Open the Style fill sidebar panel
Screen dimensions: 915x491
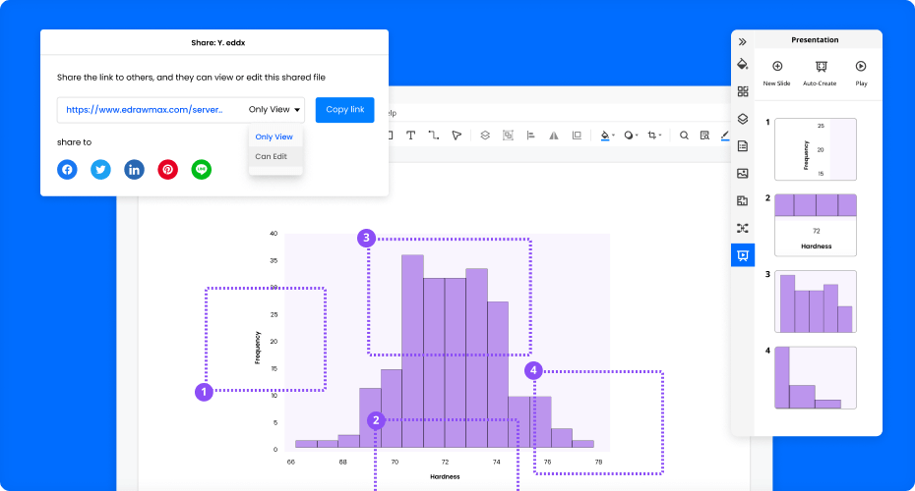point(742,64)
